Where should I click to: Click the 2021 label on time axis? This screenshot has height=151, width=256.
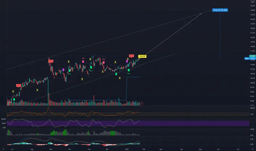[127, 149]
